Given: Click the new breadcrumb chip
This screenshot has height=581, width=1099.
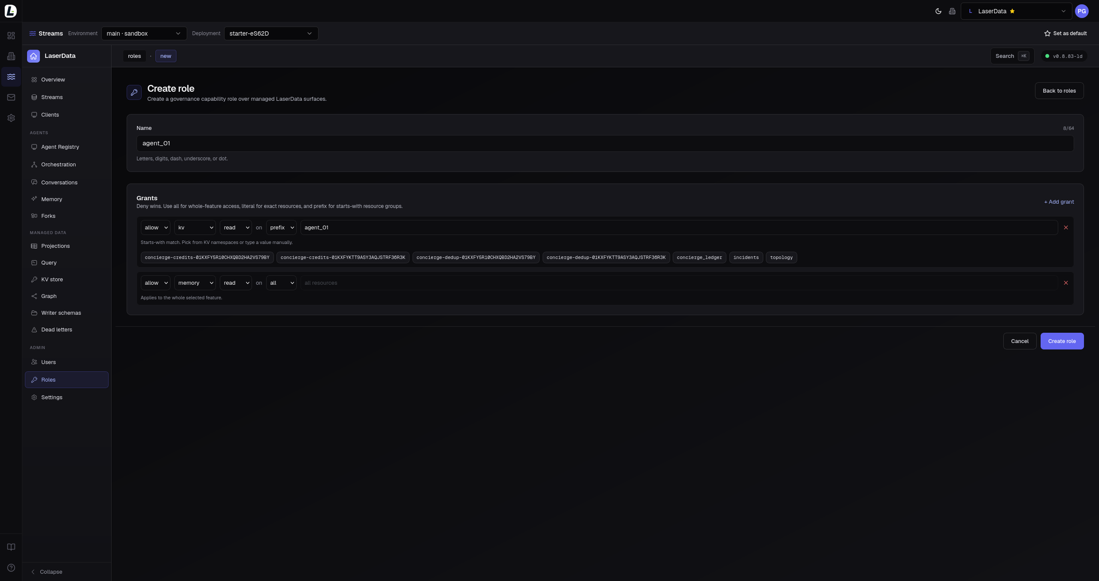Looking at the screenshot, I should point(166,56).
